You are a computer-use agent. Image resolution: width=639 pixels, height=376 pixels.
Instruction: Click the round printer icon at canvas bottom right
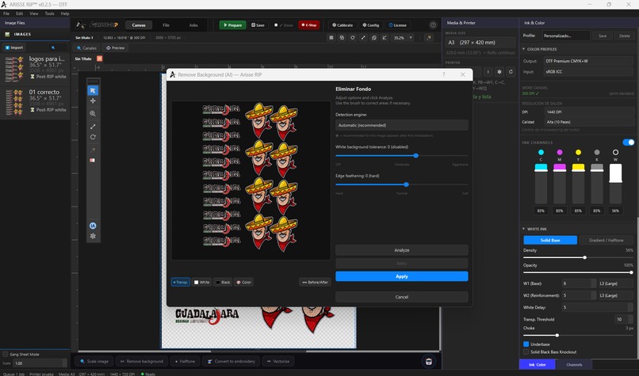pyautogui.click(x=429, y=361)
